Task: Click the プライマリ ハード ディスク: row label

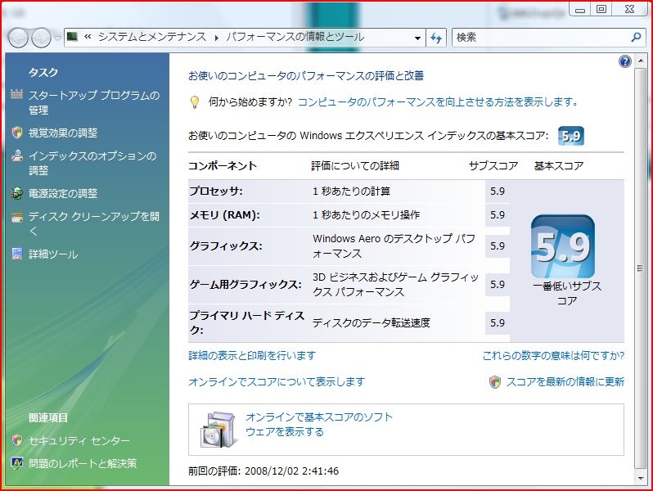Action: [x=246, y=322]
